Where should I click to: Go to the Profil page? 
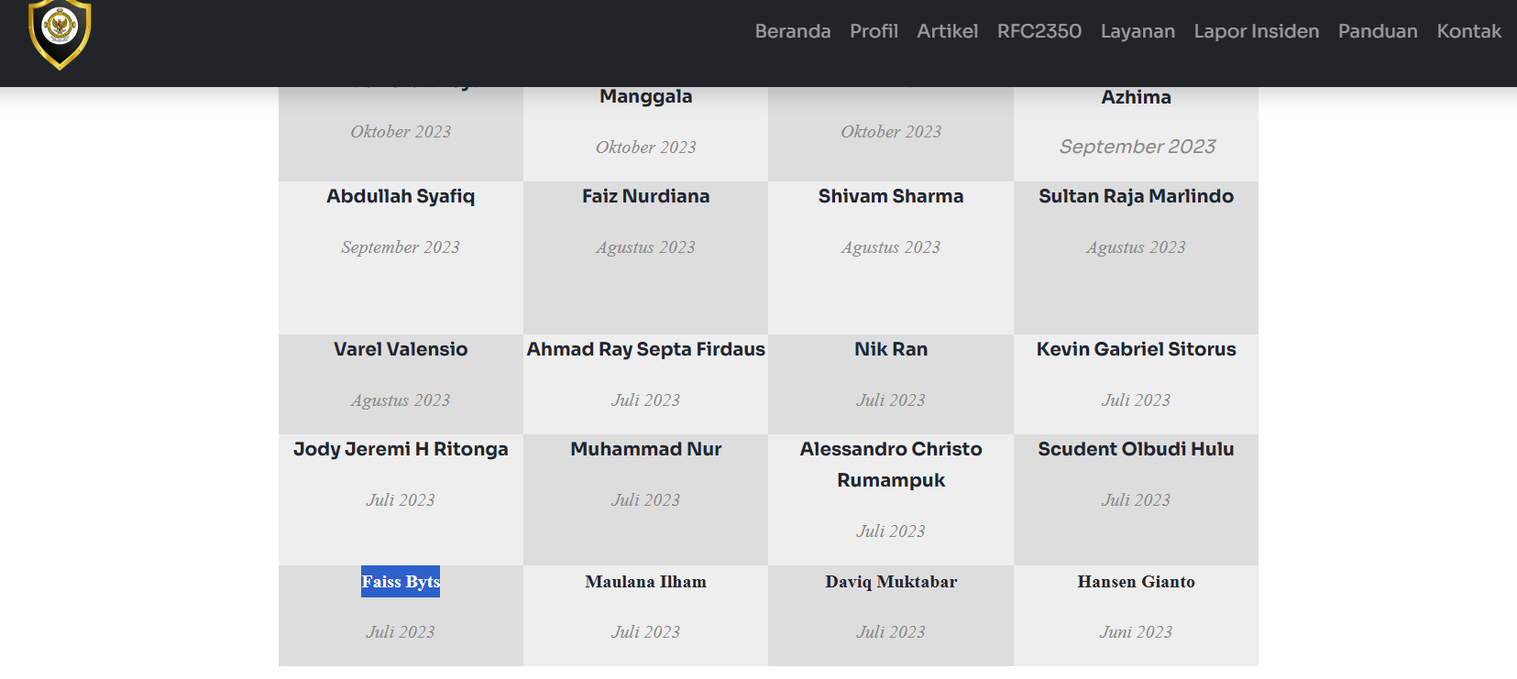click(873, 31)
